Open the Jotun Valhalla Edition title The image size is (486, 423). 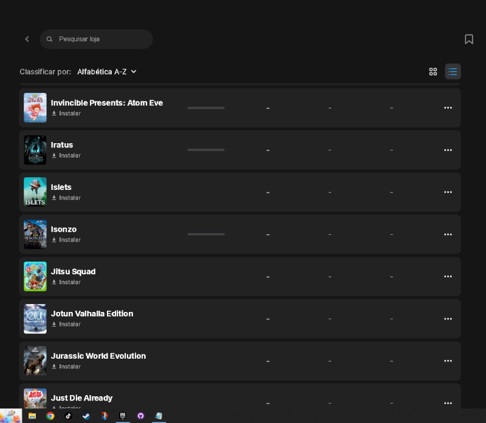click(92, 314)
